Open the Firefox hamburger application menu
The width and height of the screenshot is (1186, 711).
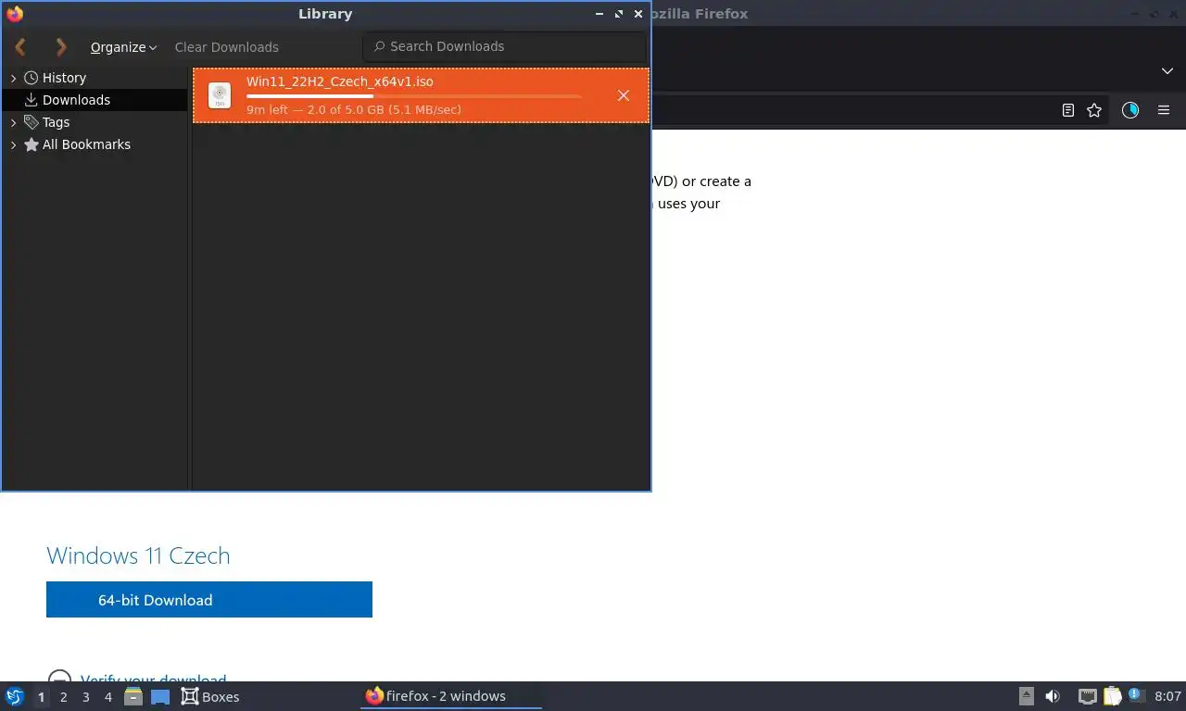click(x=1164, y=110)
